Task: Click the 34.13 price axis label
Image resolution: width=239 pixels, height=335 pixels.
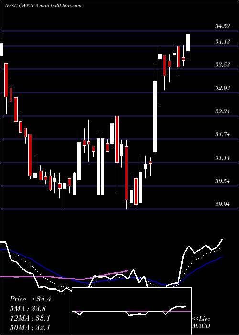Action: [x=223, y=41]
